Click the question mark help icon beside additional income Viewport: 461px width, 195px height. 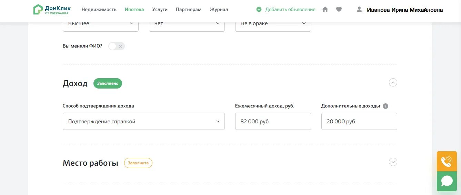385,106
